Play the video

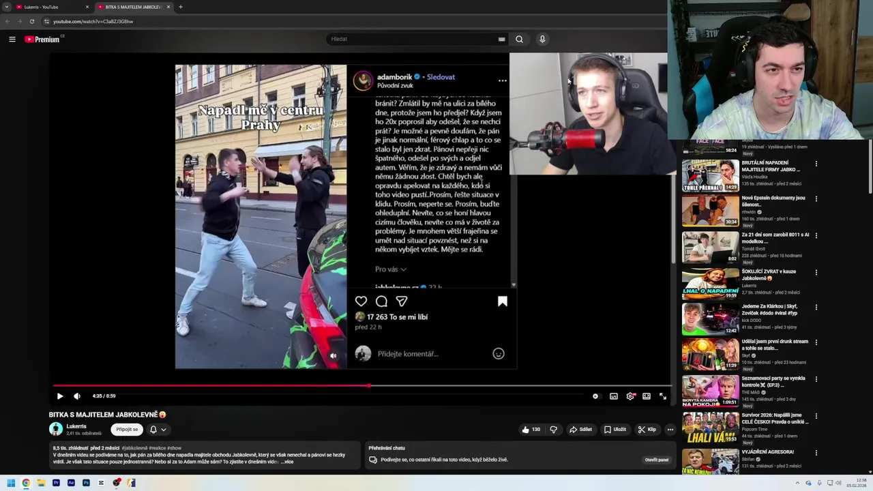(x=60, y=396)
